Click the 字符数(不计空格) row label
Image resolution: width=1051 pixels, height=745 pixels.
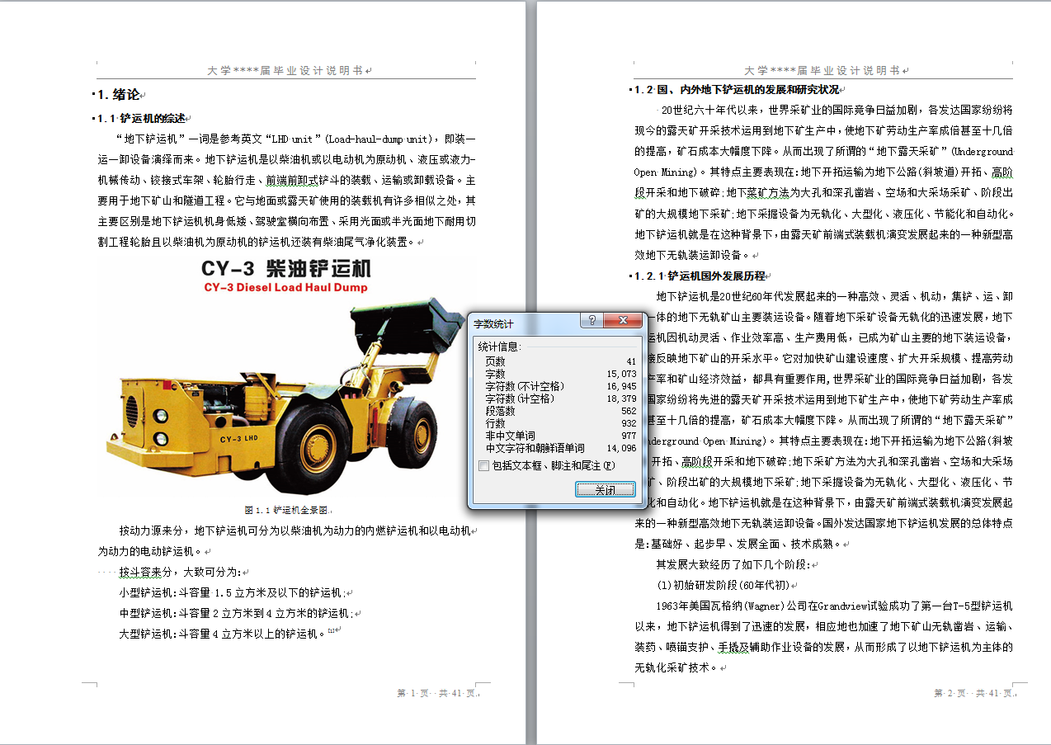pos(525,386)
